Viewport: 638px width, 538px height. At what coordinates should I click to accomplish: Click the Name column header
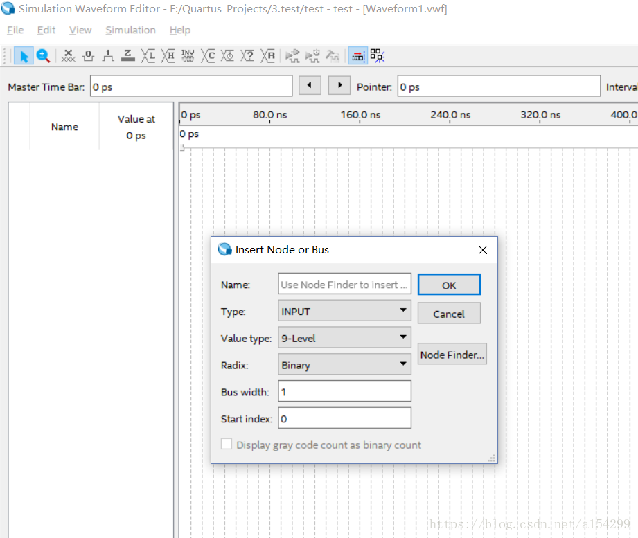pyautogui.click(x=64, y=127)
